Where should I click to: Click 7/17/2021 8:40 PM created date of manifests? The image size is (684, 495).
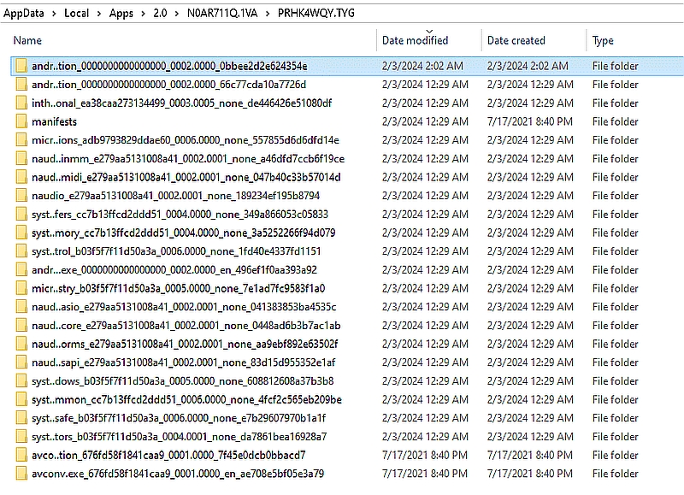point(530,121)
